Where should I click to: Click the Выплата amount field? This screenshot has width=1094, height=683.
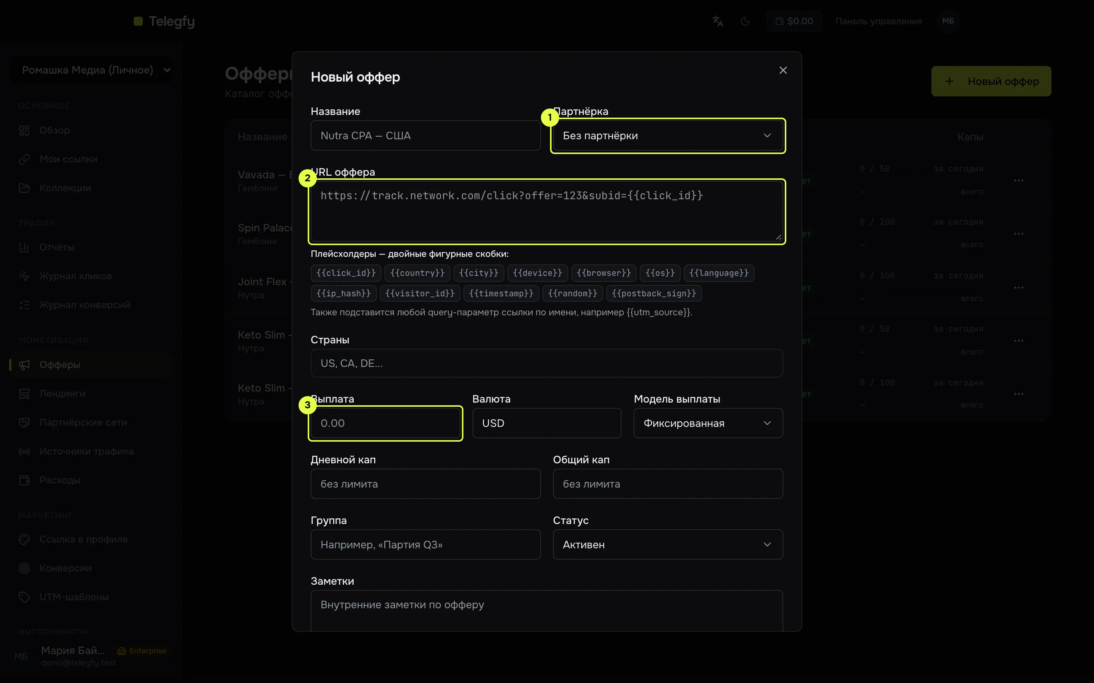(385, 423)
